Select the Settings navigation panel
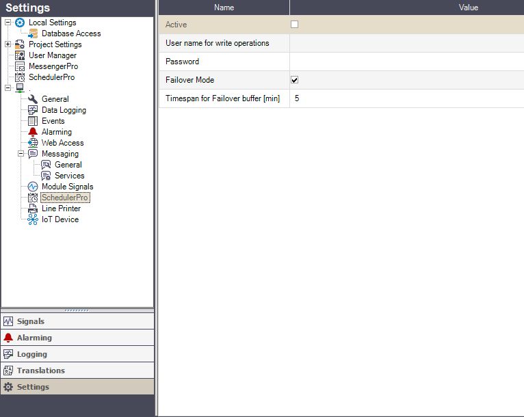The height and width of the screenshot is (417, 524). [77, 387]
